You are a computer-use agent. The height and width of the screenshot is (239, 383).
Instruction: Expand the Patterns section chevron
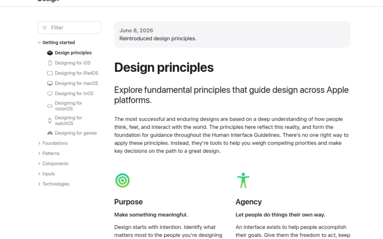click(39, 153)
